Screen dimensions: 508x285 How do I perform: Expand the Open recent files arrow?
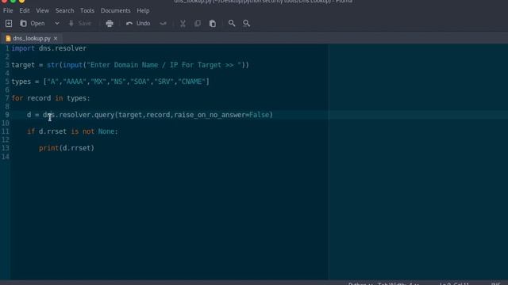pyautogui.click(x=56, y=23)
